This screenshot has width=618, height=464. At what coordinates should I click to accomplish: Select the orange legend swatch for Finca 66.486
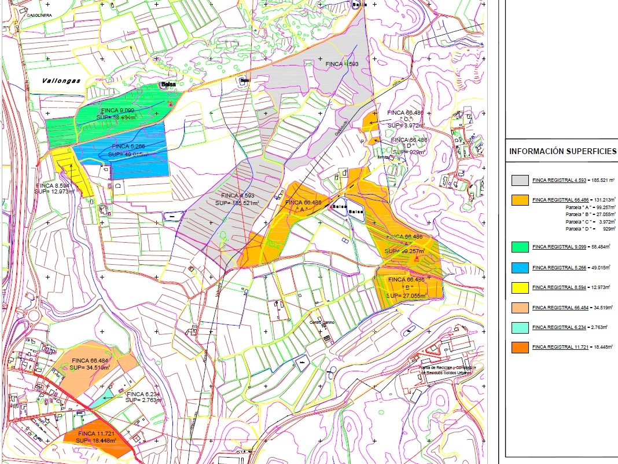tap(520, 200)
